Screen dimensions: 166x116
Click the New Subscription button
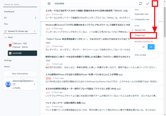tap(20, 73)
